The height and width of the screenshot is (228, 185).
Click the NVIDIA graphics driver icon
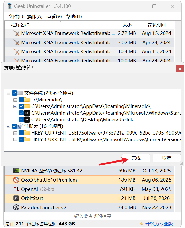(x=16, y=171)
